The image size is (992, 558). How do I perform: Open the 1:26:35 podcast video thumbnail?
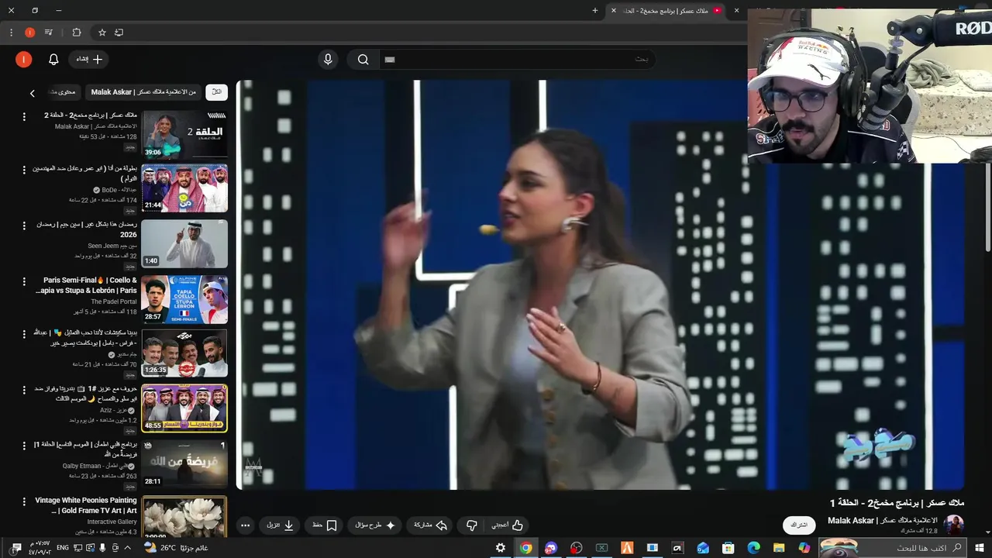pos(184,353)
